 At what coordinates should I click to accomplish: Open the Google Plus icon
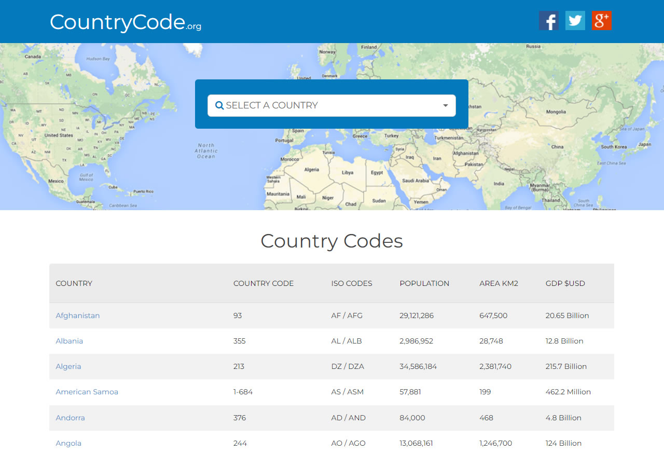point(602,21)
